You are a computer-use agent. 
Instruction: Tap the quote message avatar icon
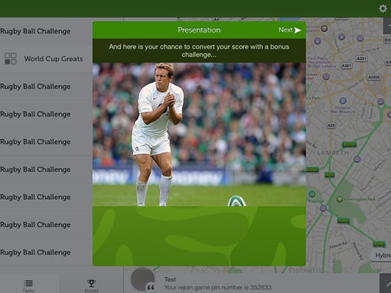143,279
